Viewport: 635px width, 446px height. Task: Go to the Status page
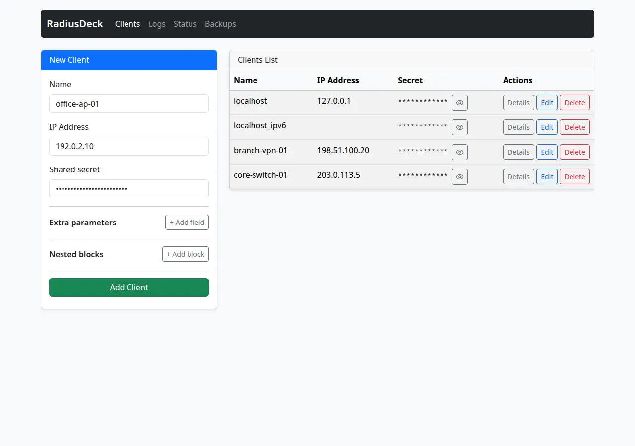click(185, 24)
